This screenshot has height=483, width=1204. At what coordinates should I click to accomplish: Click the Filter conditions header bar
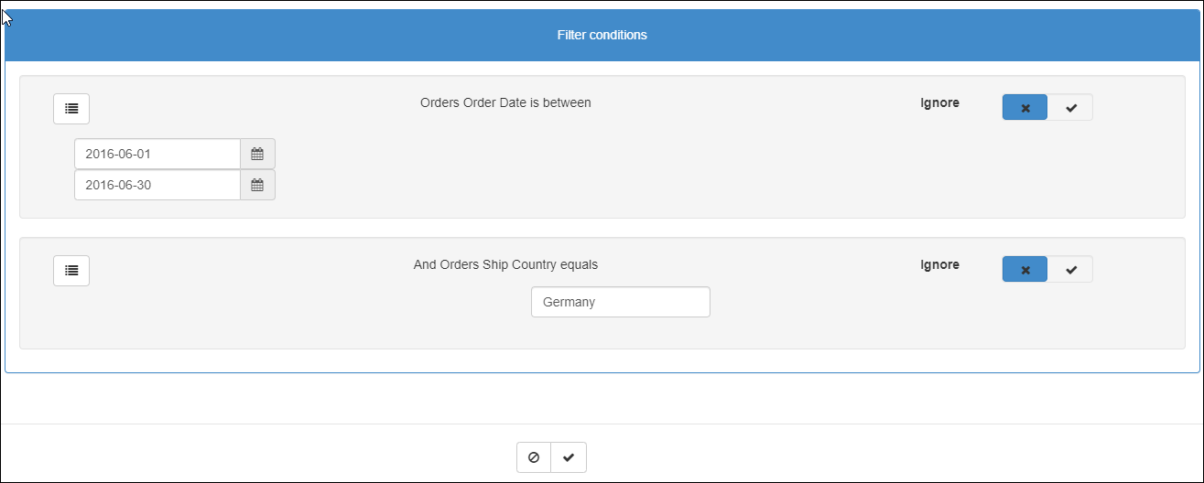coord(602,36)
